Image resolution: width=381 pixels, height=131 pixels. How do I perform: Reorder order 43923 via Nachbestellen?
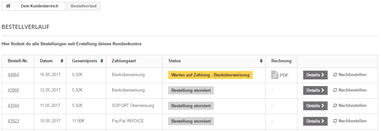point(350,121)
